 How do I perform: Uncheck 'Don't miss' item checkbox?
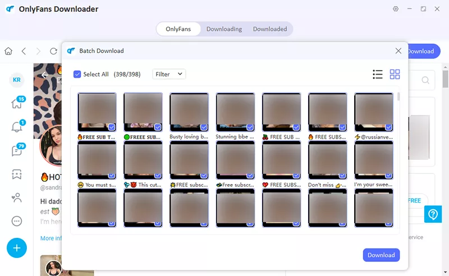(x=342, y=175)
